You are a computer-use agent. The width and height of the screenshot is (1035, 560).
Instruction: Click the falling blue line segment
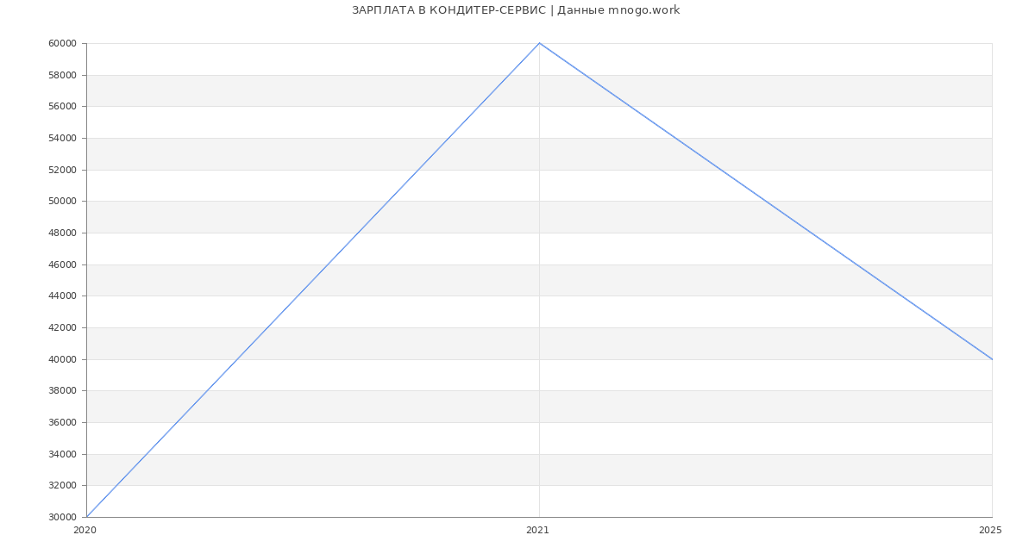[x=765, y=201]
